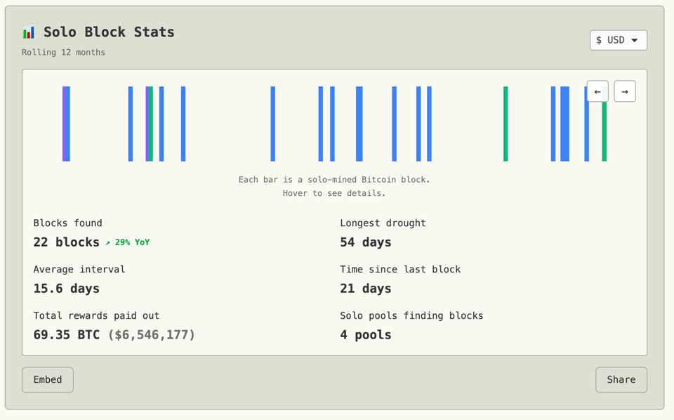Screen dimensions: 674x420
Task: Click the green upward trend arrow next to YoY
Action: pyautogui.click(x=108, y=242)
